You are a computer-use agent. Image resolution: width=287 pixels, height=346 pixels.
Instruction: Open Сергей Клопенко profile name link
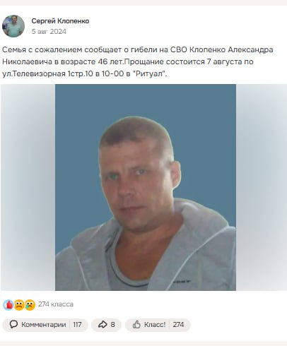point(60,21)
